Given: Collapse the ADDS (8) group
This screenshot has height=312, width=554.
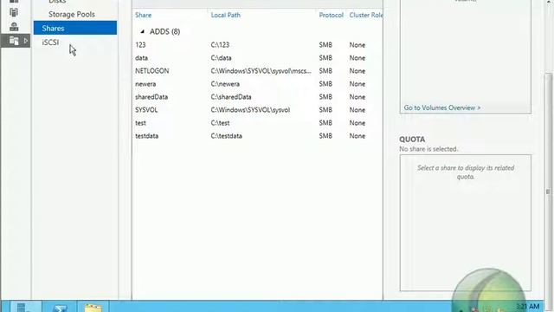Looking at the screenshot, I should (x=142, y=31).
